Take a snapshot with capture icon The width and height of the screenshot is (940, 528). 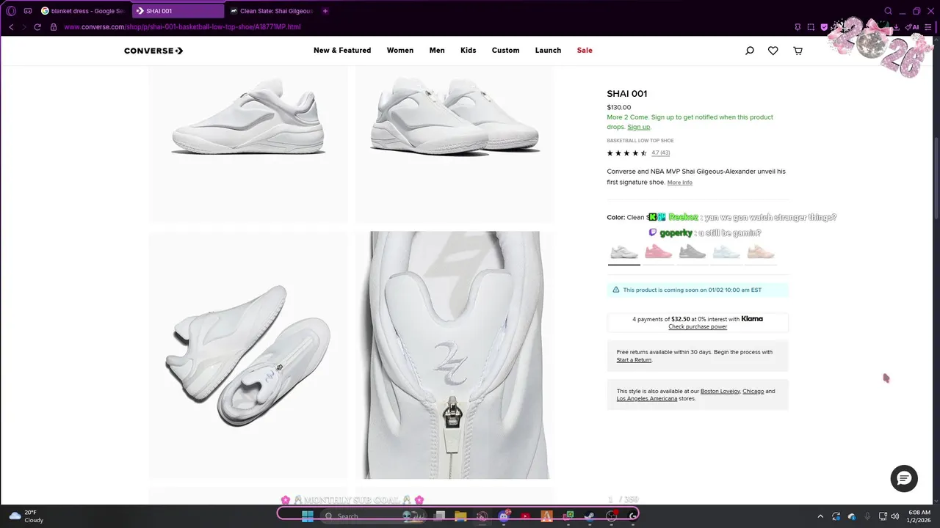point(811,27)
